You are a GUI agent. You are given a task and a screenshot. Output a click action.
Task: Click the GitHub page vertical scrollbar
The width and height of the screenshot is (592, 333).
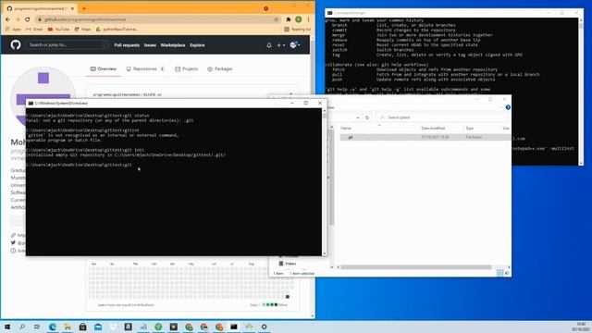(313, 176)
